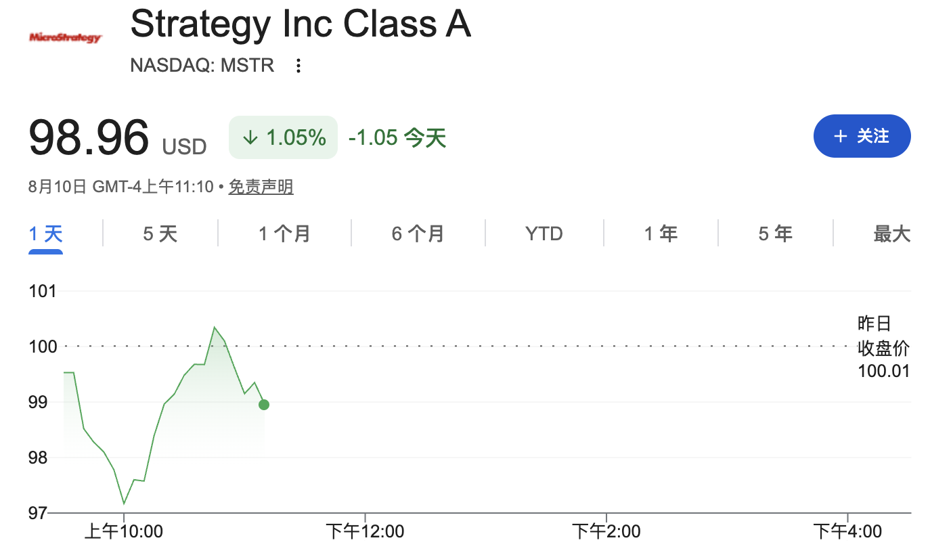930x555 pixels.
Task: Select the 最大 maximum range tab
Action: pyautogui.click(x=892, y=234)
